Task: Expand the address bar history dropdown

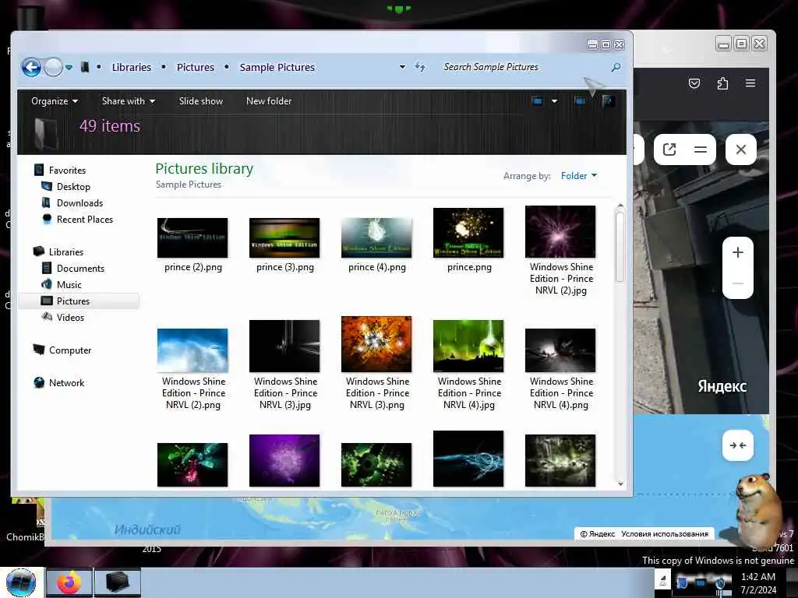Action: tap(402, 67)
